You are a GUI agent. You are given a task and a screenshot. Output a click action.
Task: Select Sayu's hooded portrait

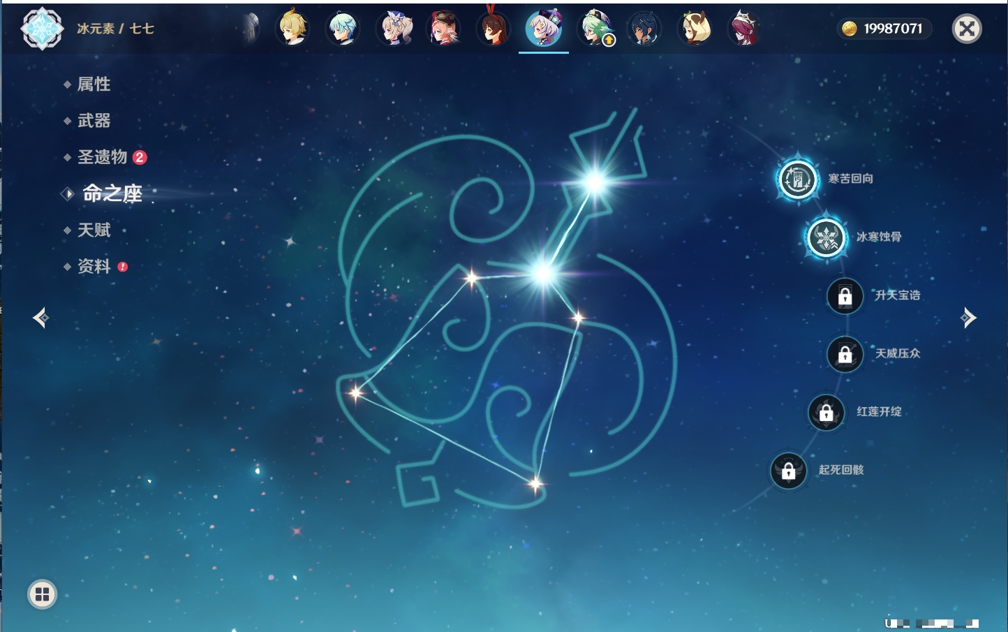(695, 29)
